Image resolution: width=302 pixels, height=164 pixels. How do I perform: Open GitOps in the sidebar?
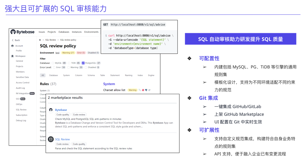19,104
